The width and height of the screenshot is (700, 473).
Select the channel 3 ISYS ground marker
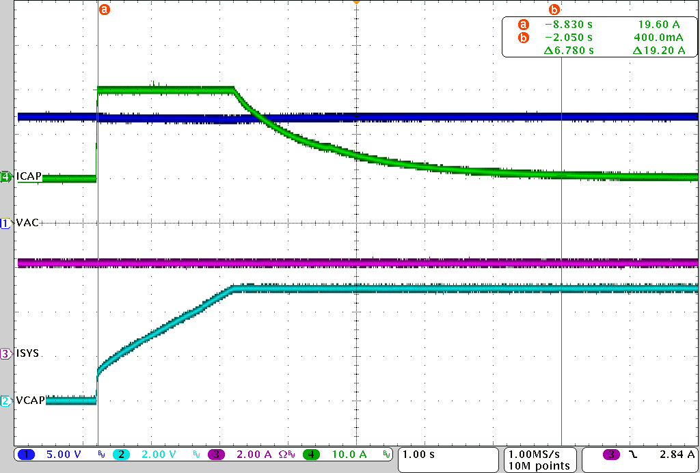[6, 353]
